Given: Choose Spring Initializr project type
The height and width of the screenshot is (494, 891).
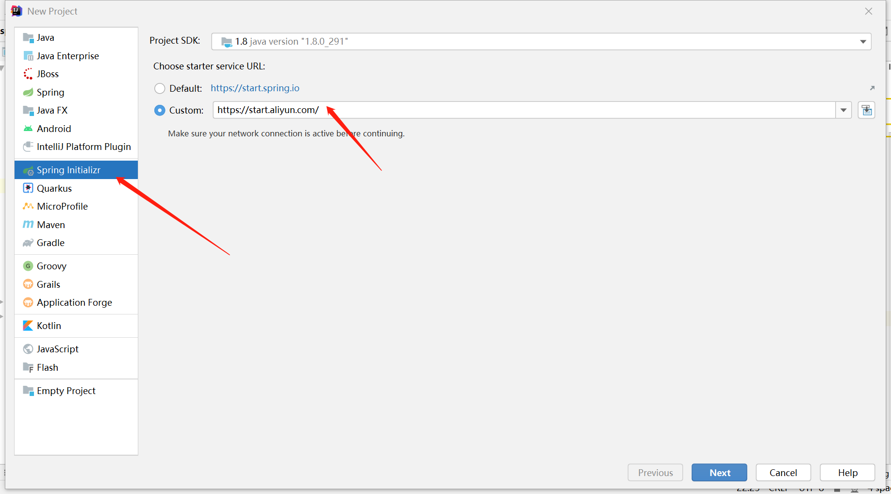Looking at the screenshot, I should tap(76, 170).
